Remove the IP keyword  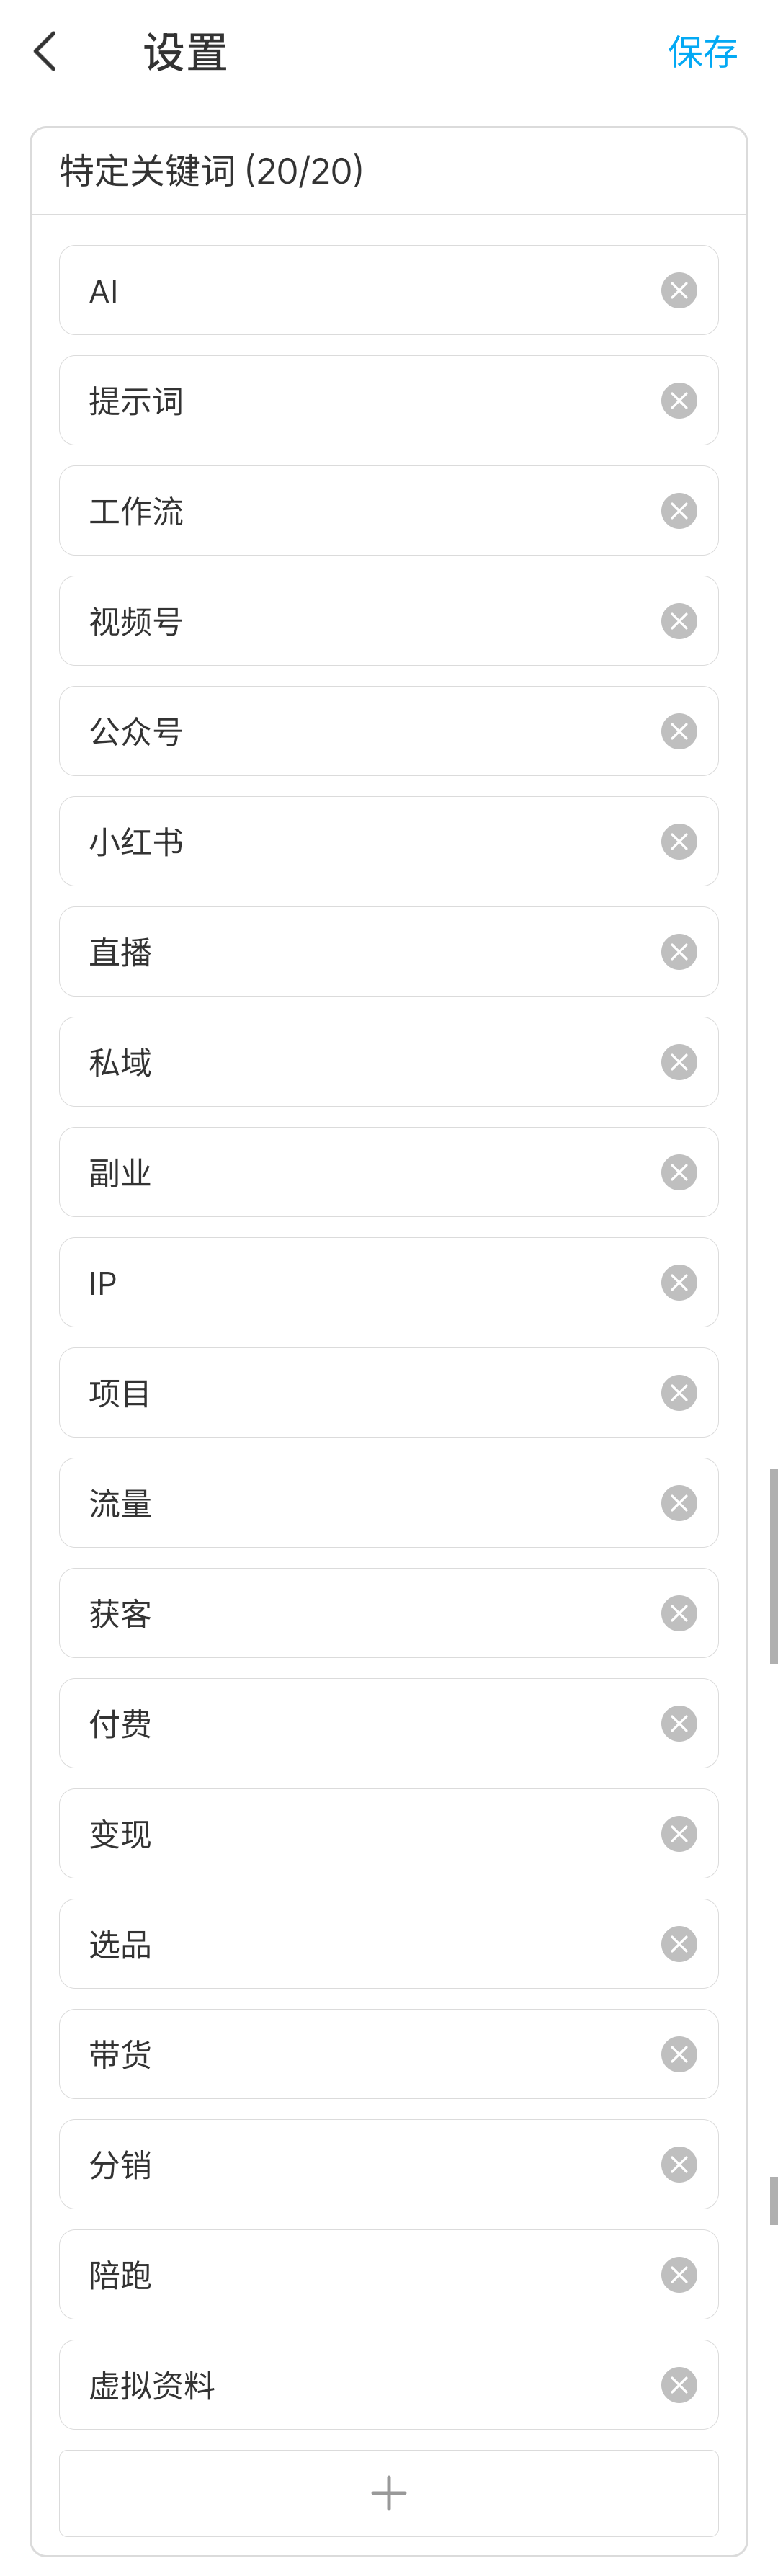pyautogui.click(x=679, y=1283)
